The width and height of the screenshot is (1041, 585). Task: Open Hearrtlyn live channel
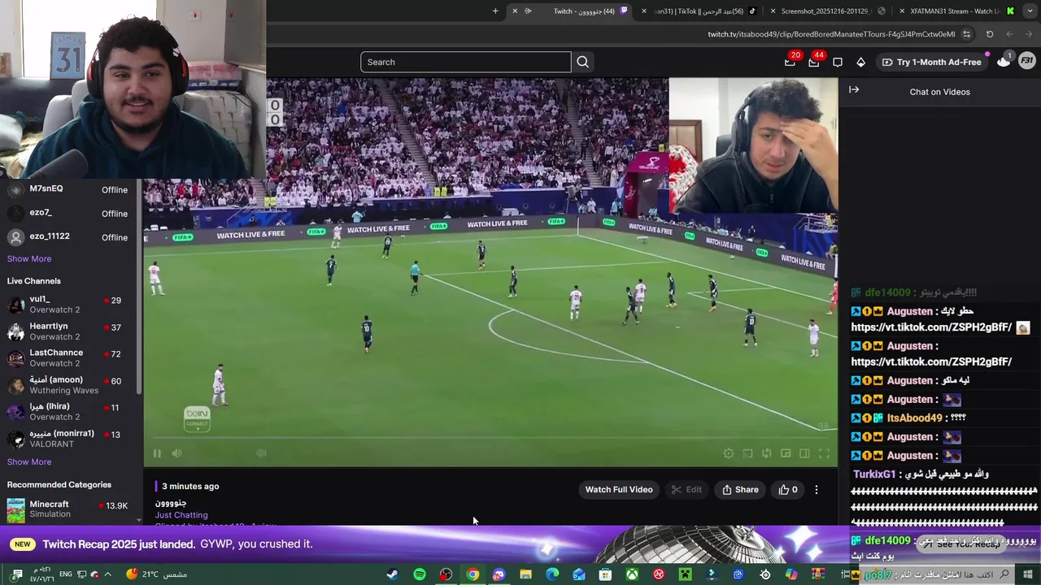click(x=70, y=331)
